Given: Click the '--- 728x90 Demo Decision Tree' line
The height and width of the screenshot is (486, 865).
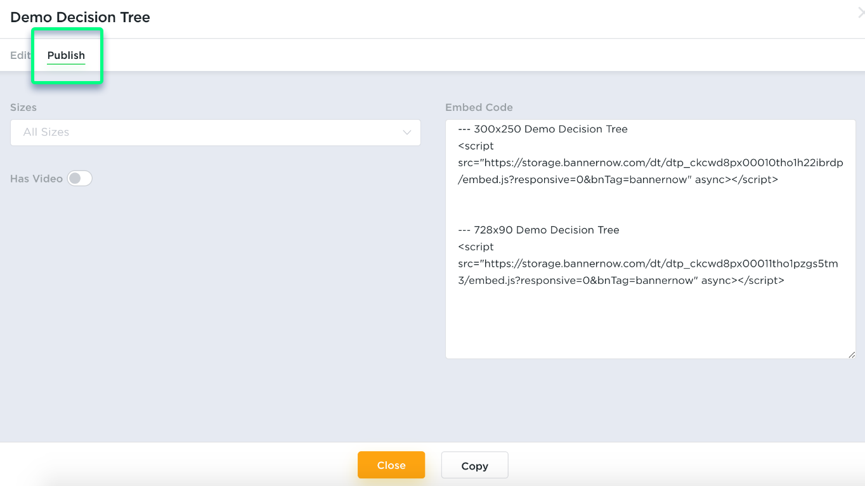Looking at the screenshot, I should tap(538, 230).
